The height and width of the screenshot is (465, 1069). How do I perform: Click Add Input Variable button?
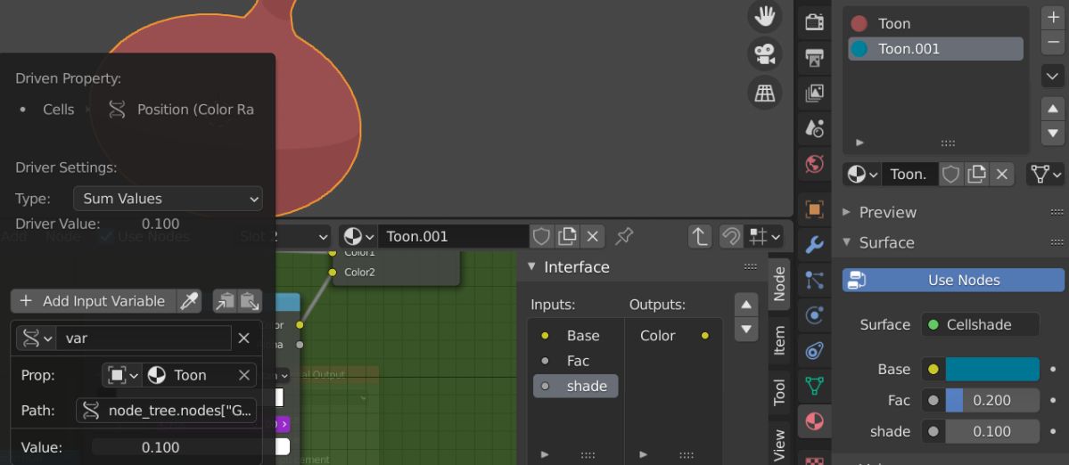(x=94, y=301)
